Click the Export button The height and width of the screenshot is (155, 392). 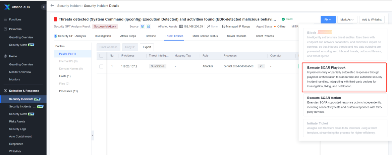click(147, 47)
